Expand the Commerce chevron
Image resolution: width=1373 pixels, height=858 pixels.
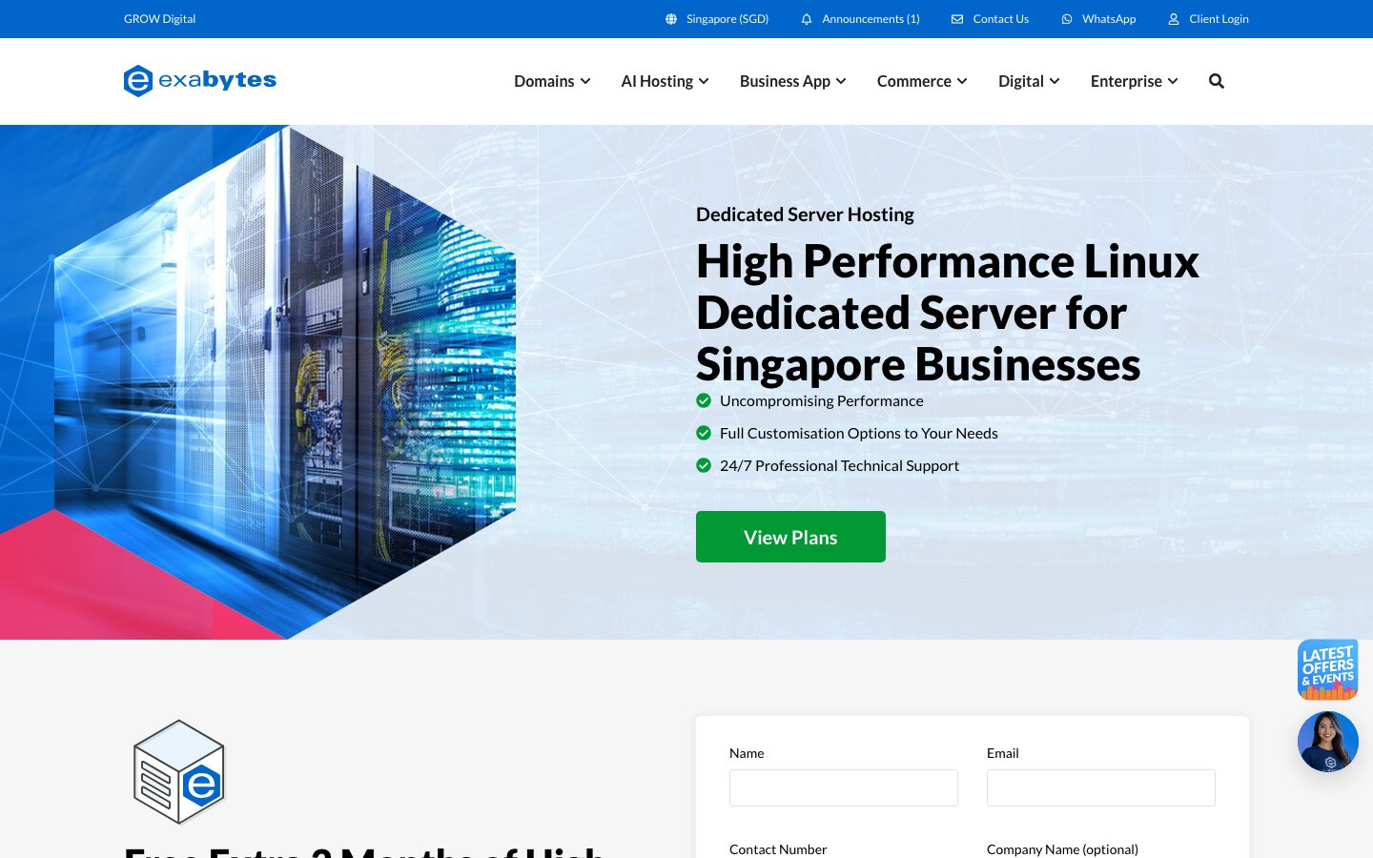coord(962,81)
